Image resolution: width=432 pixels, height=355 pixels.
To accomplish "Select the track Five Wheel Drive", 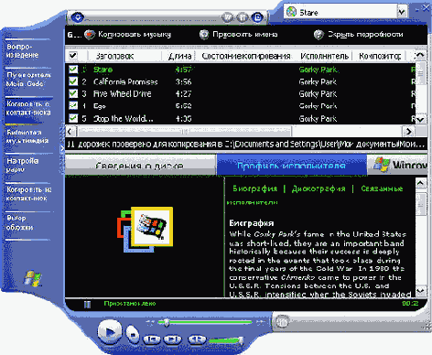I will point(240,93).
